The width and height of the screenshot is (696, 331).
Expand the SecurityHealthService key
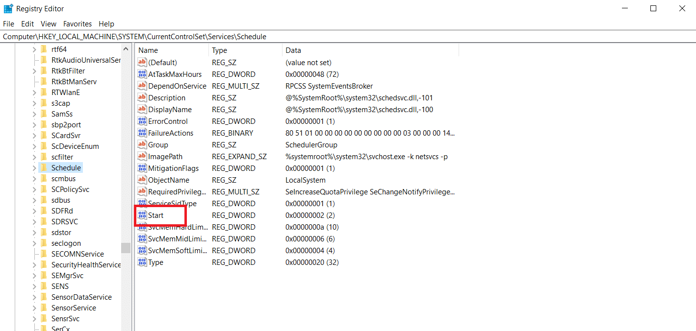click(34, 265)
